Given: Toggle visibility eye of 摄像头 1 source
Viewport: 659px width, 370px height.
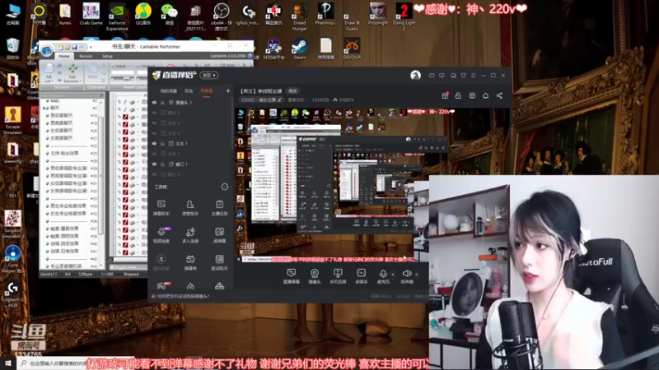Looking at the screenshot, I should coord(154,102).
